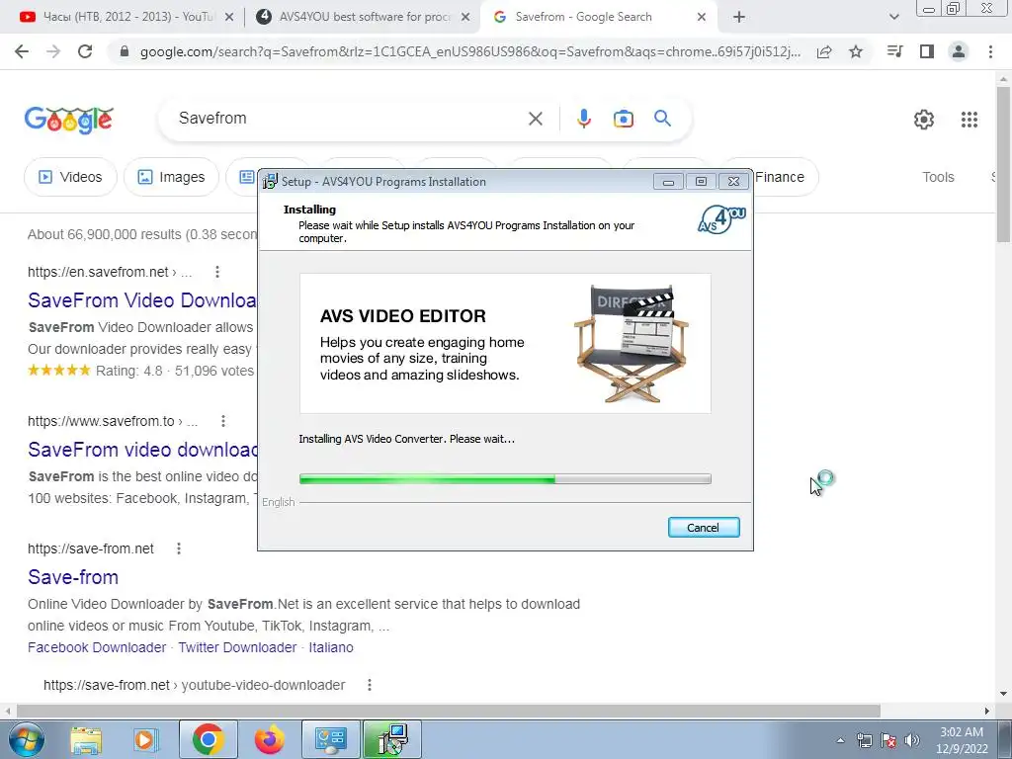This screenshot has width=1012, height=759.
Task: Filter results by Videos
Action: click(70, 177)
